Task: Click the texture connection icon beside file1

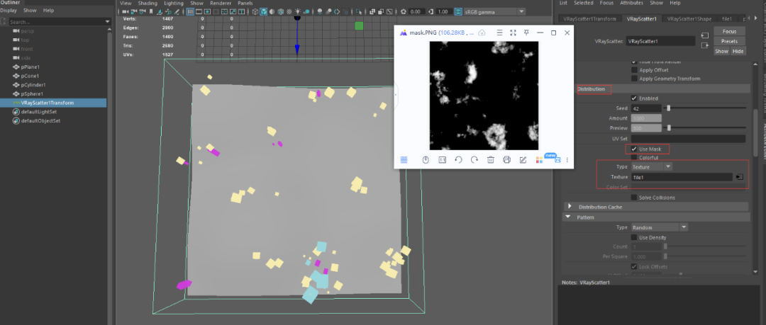Action: 739,177
